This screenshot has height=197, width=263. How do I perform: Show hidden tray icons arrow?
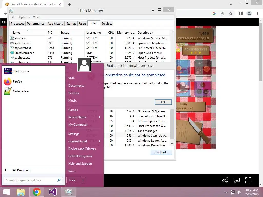click(227, 192)
